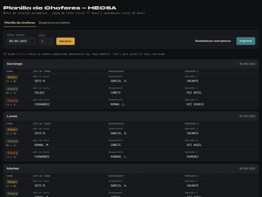Select VACANTE in Domingo Turno 1

click(x=193, y=81)
